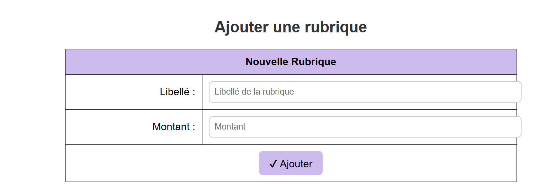Focus the Libellé de la rubrique field
The image size is (545, 185).
(x=365, y=92)
